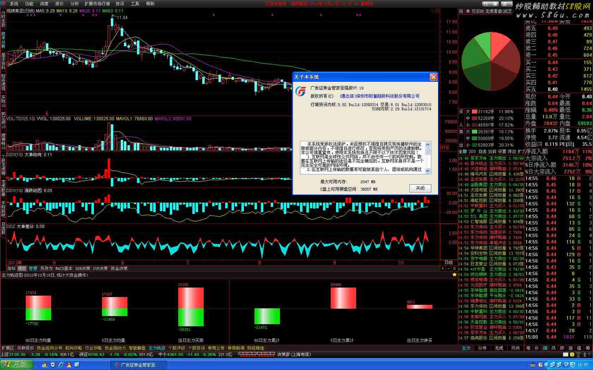This screenshot has height=370, width=593.
Task: Select the 龙虎 tab in the right lower panel
Action: pyautogui.click(x=499, y=348)
